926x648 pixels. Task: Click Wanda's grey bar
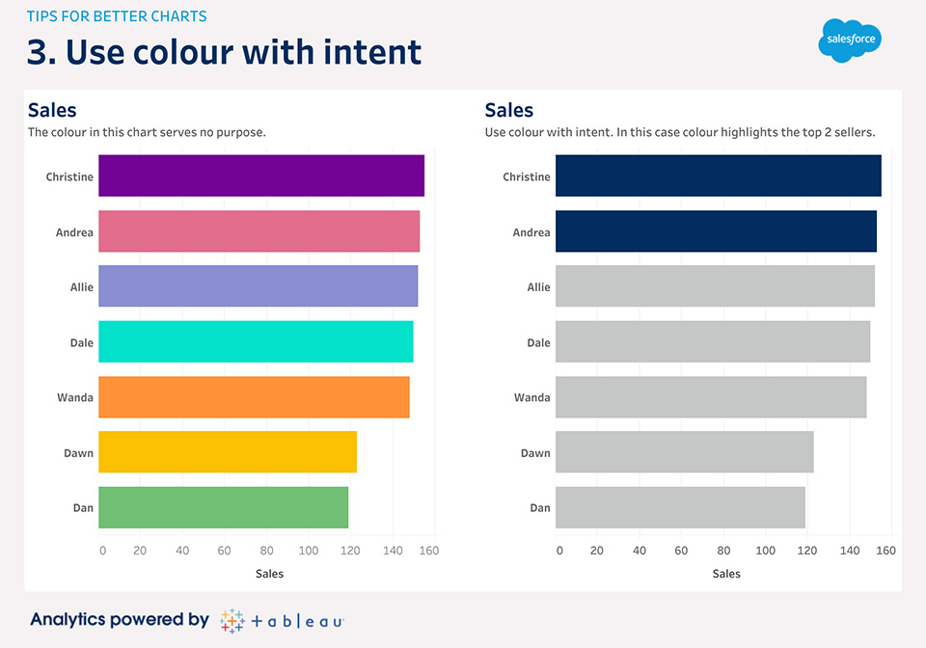(711, 396)
